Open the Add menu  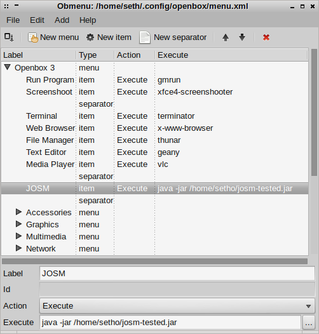click(x=62, y=20)
